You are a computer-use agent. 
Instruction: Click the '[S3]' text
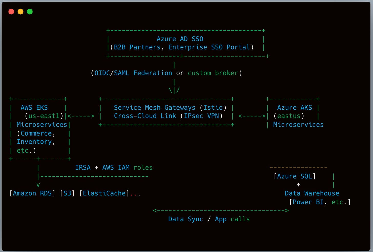tap(67, 193)
